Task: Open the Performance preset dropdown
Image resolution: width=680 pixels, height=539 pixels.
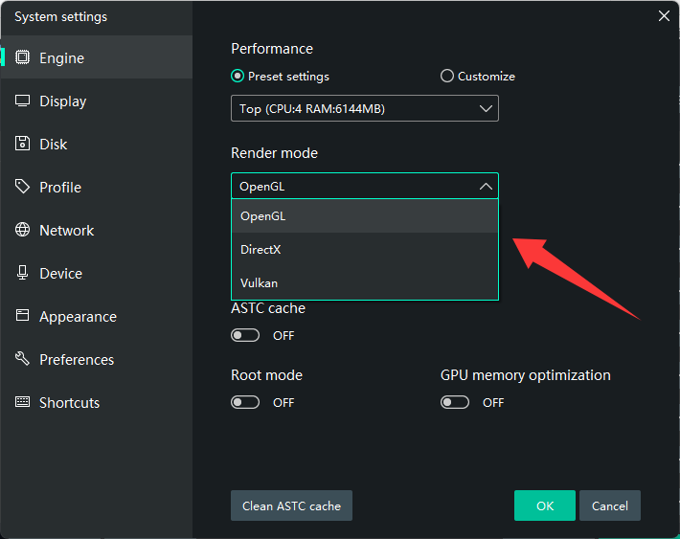Action: click(x=364, y=109)
